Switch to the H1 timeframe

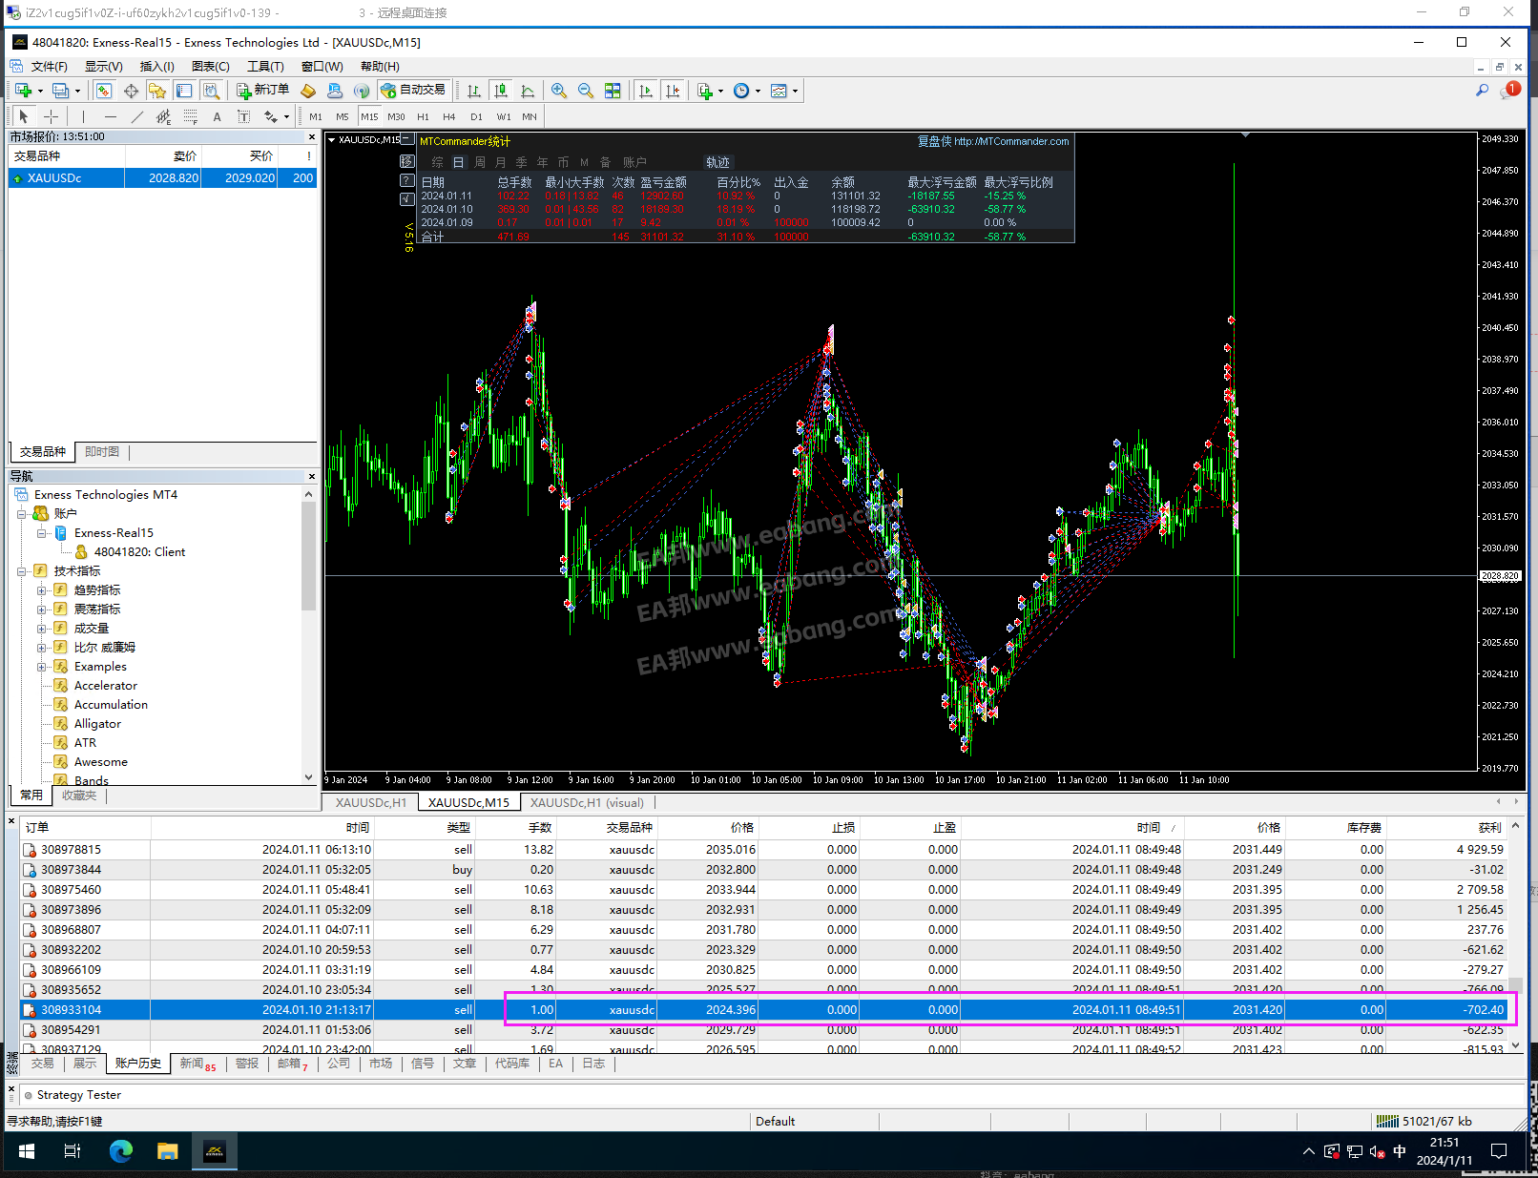(x=423, y=116)
